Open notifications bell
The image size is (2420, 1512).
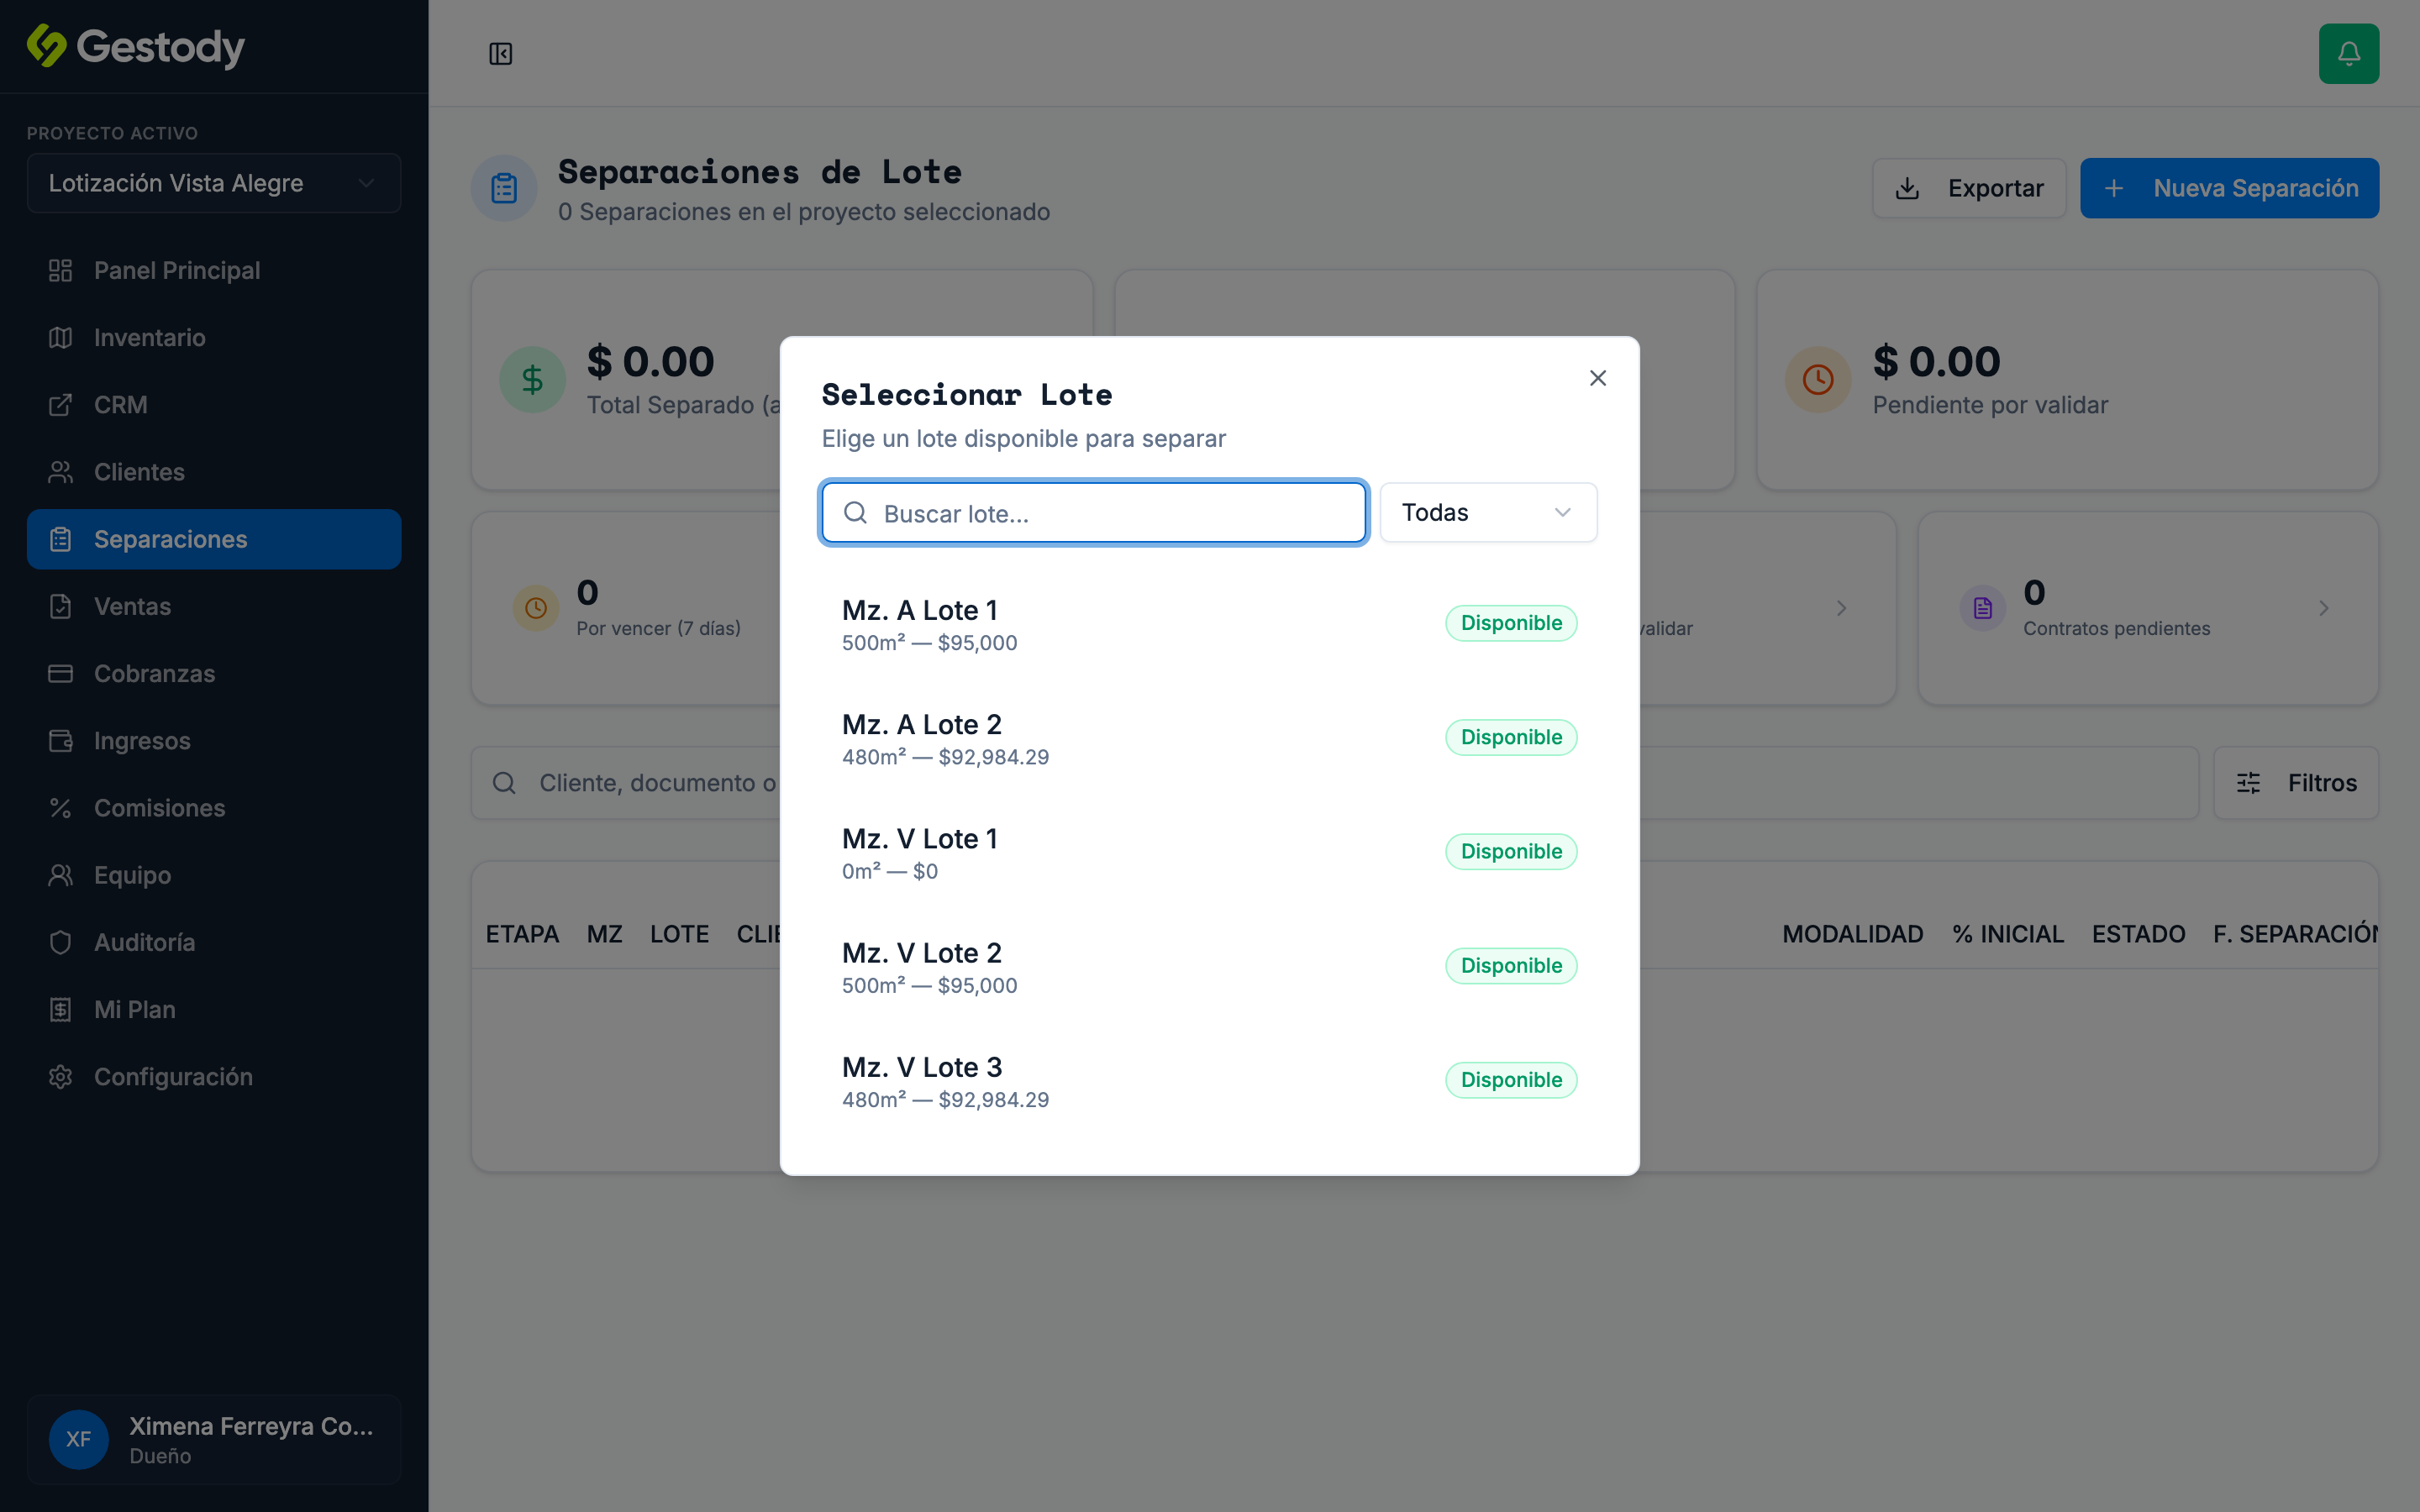2348,54
